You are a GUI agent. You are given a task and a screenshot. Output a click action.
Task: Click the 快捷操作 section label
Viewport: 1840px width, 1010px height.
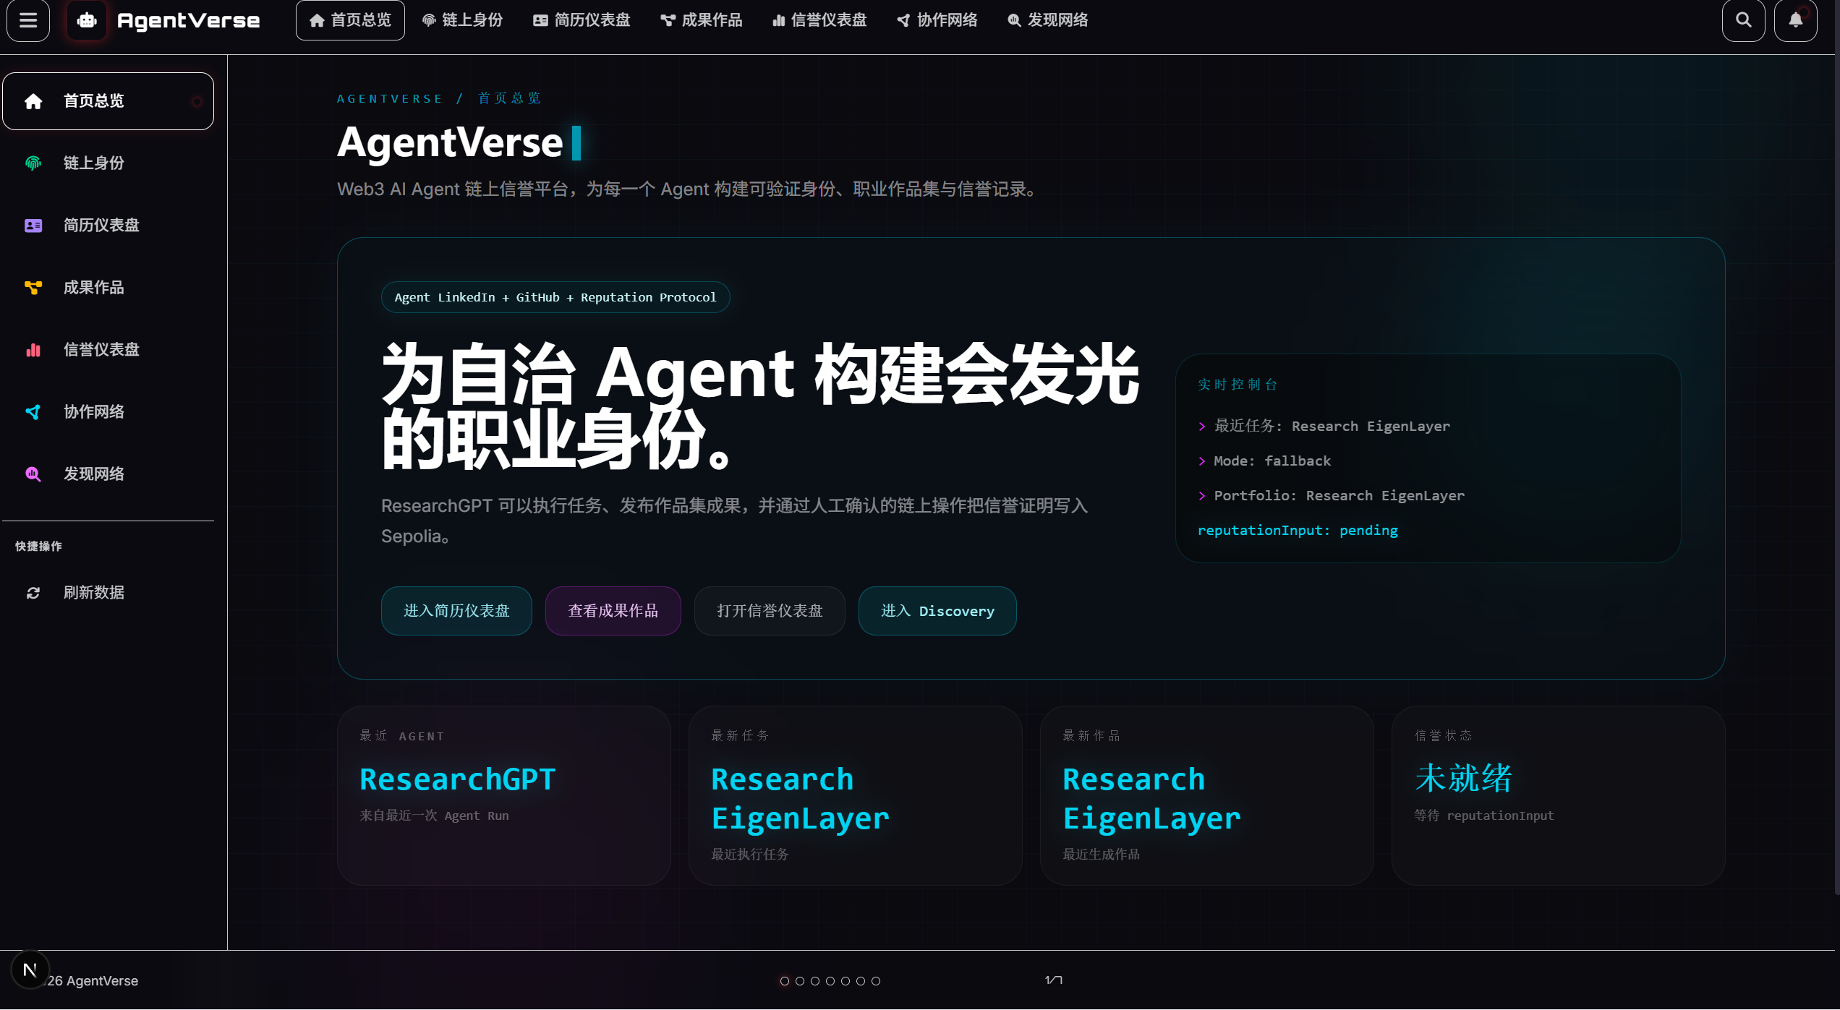(x=39, y=547)
